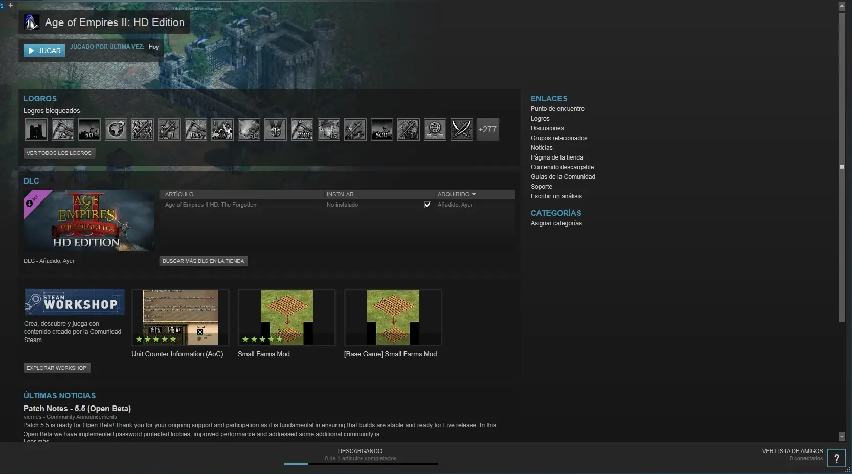Open the Unit Counter Information (AoC) thumbnail
The height and width of the screenshot is (474, 852).
pyautogui.click(x=181, y=318)
